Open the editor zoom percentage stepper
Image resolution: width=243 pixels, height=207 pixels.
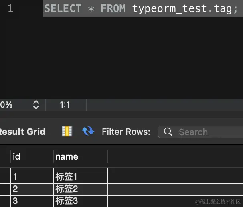[36, 105]
